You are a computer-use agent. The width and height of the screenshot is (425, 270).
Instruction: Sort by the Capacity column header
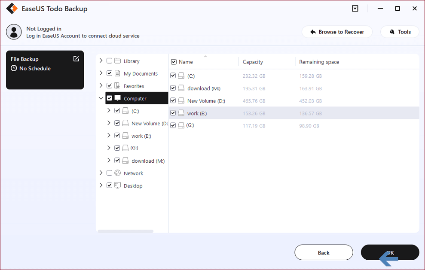(x=253, y=62)
